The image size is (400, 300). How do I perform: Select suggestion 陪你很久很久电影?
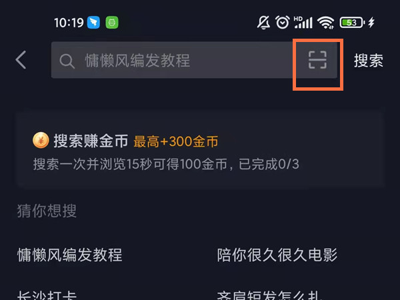[x=277, y=255]
